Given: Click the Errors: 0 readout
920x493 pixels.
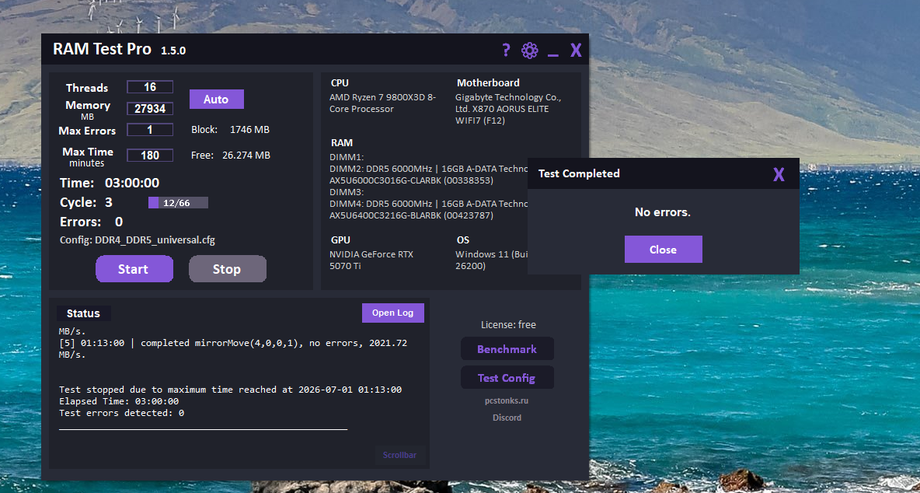Looking at the screenshot, I should pyautogui.click(x=92, y=222).
